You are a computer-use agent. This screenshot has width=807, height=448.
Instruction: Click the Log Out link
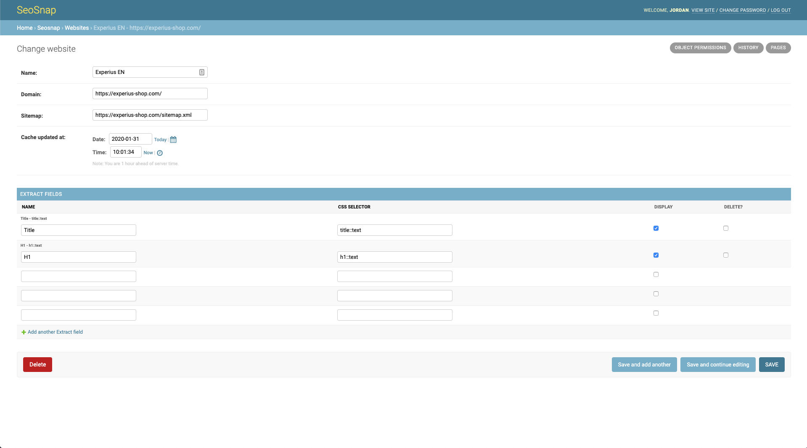pyautogui.click(x=781, y=10)
